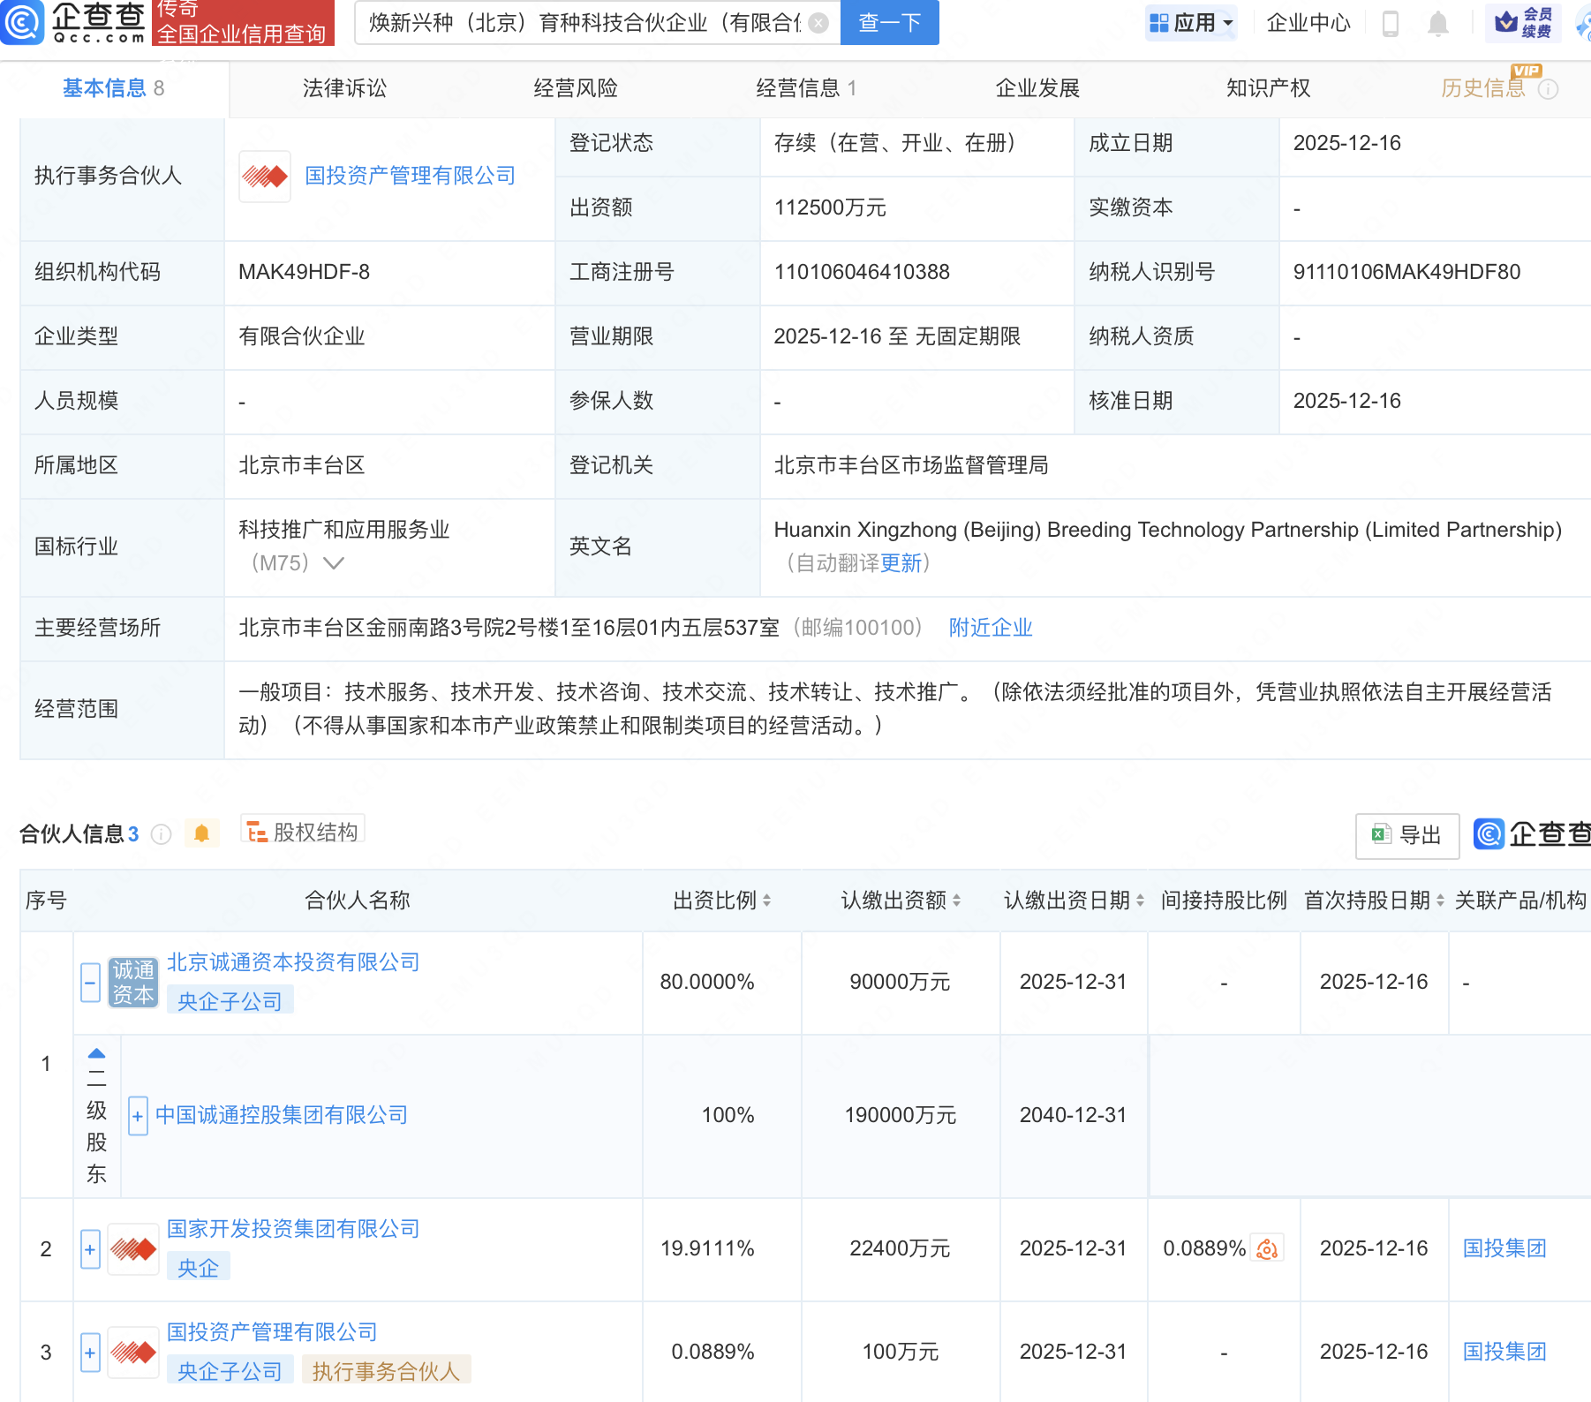This screenshot has width=1591, height=1402.
Task: Open mobile app phone icon
Action: coord(1390,24)
